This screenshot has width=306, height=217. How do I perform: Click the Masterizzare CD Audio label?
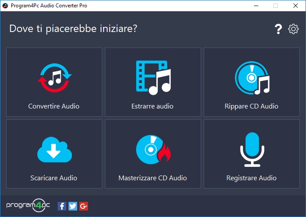click(153, 178)
